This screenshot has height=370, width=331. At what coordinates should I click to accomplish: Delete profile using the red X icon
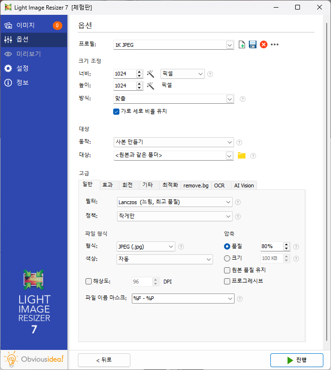(x=264, y=44)
